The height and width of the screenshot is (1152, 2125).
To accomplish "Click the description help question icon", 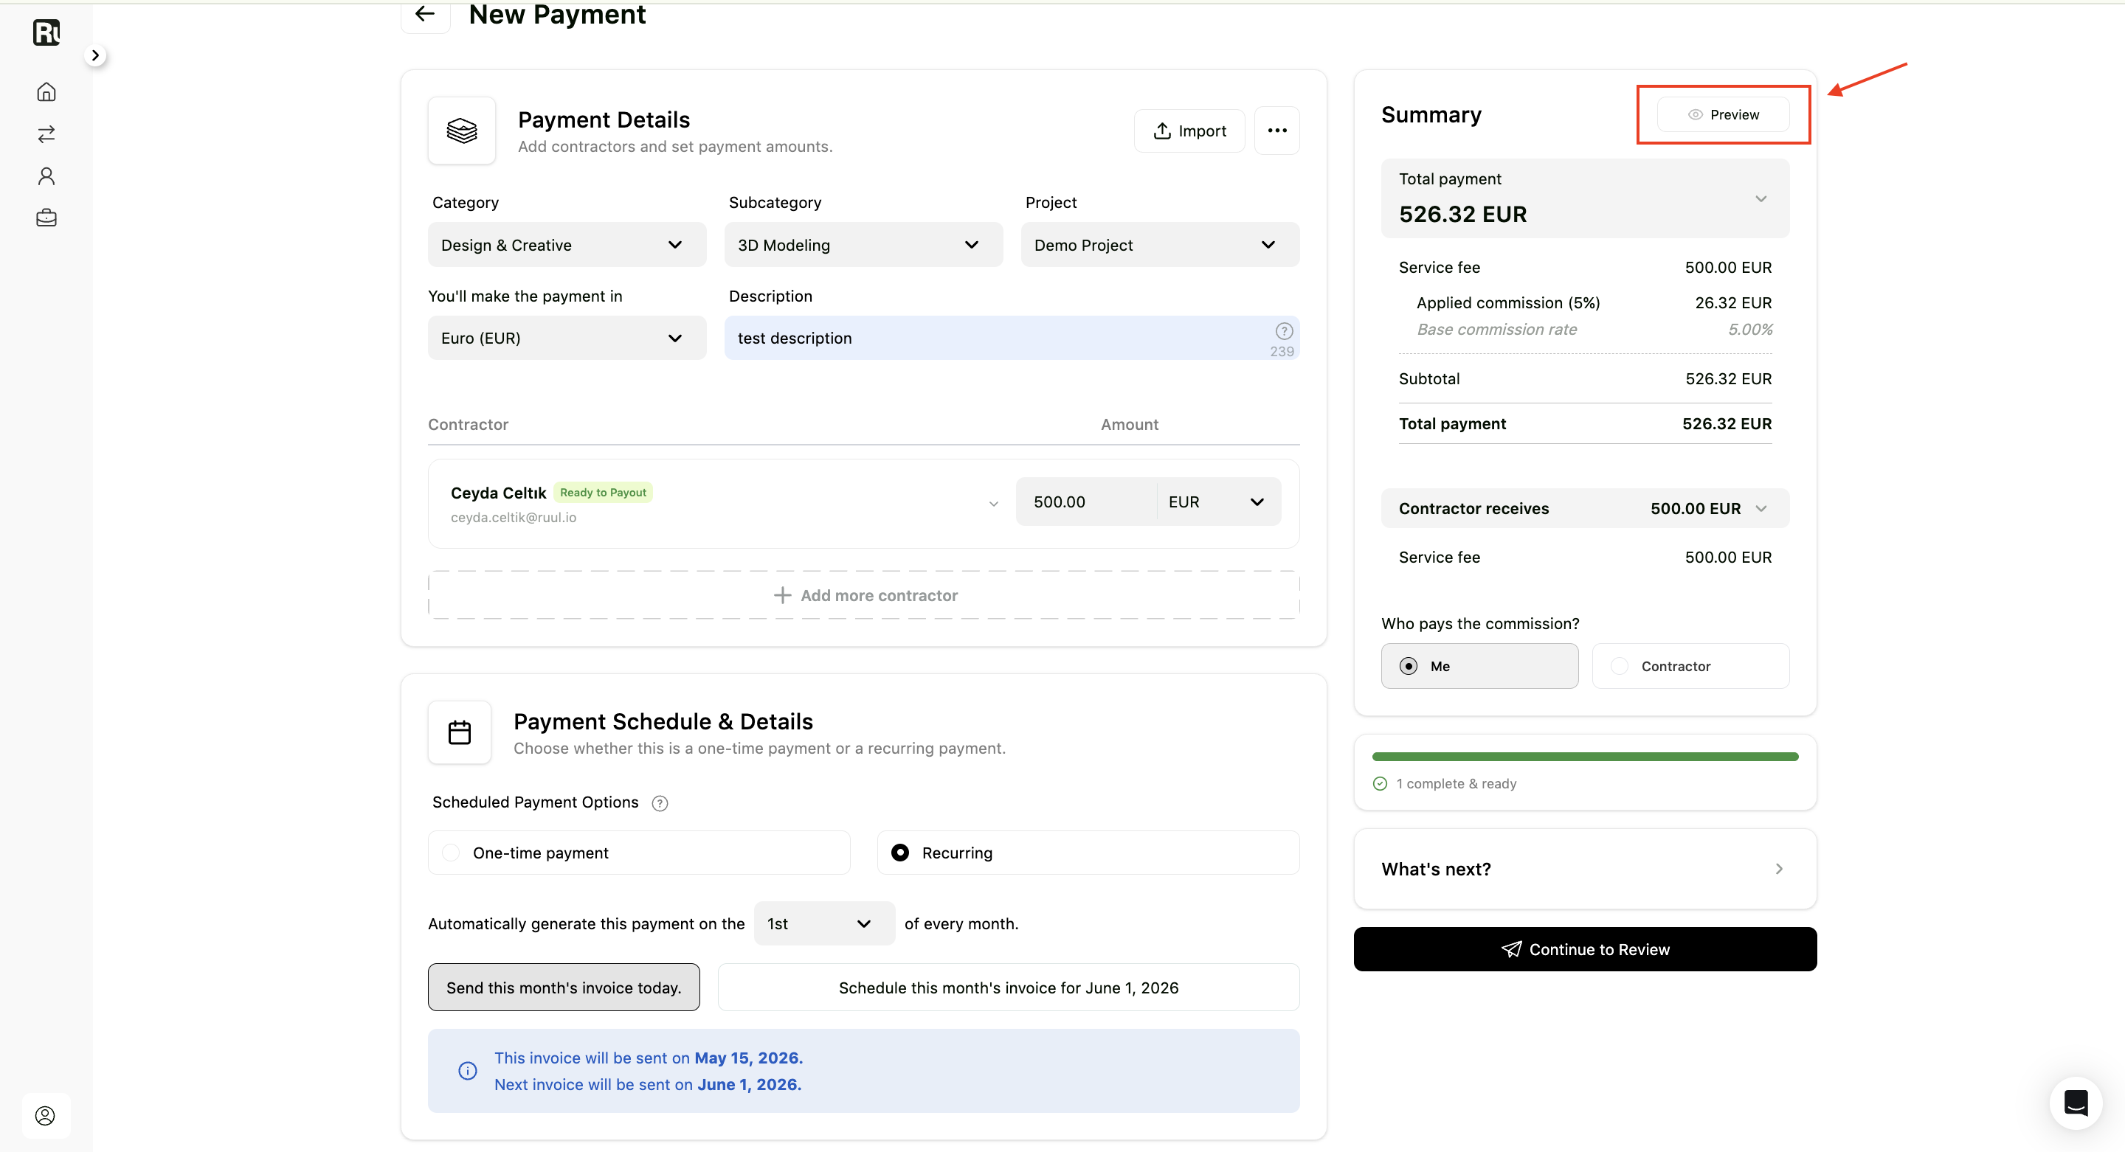I will (1284, 330).
